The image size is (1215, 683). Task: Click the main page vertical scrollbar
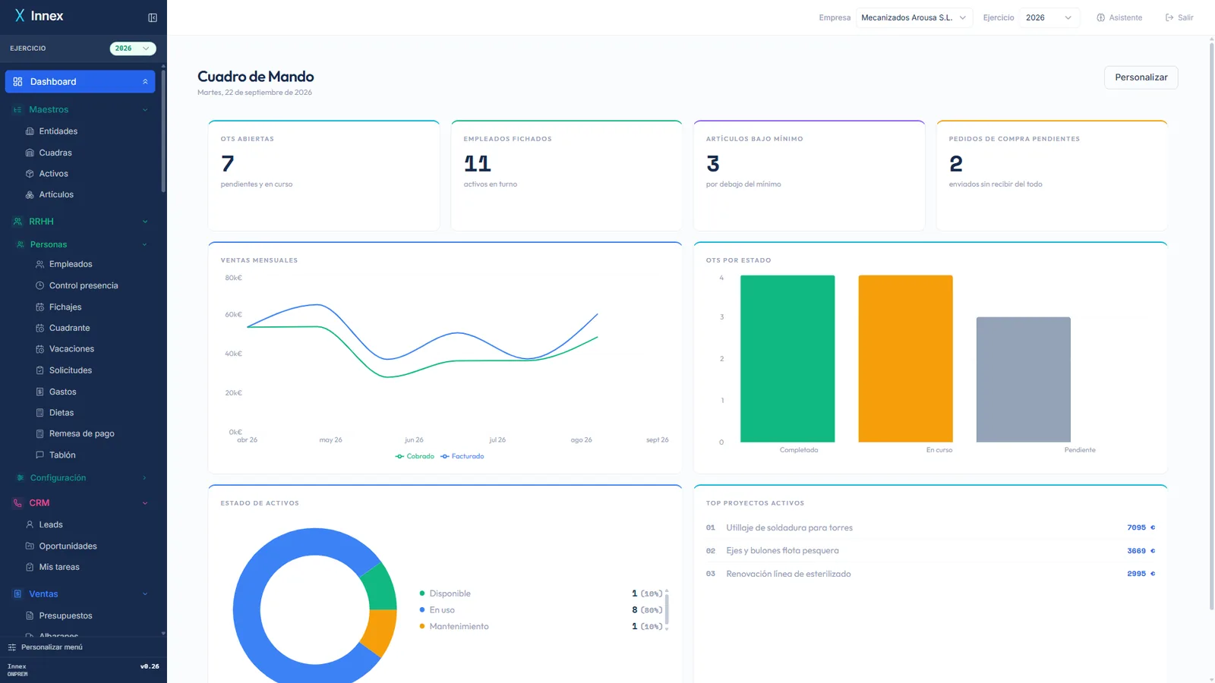[x=1211, y=326]
